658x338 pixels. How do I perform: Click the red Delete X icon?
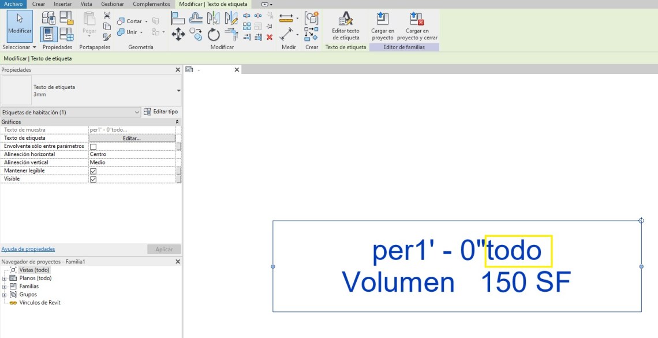tap(270, 37)
